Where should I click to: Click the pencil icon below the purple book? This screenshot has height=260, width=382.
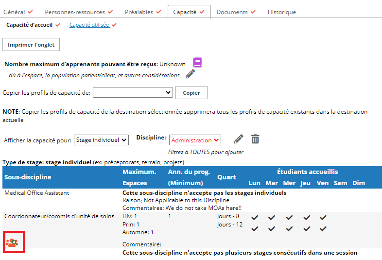(x=191, y=74)
